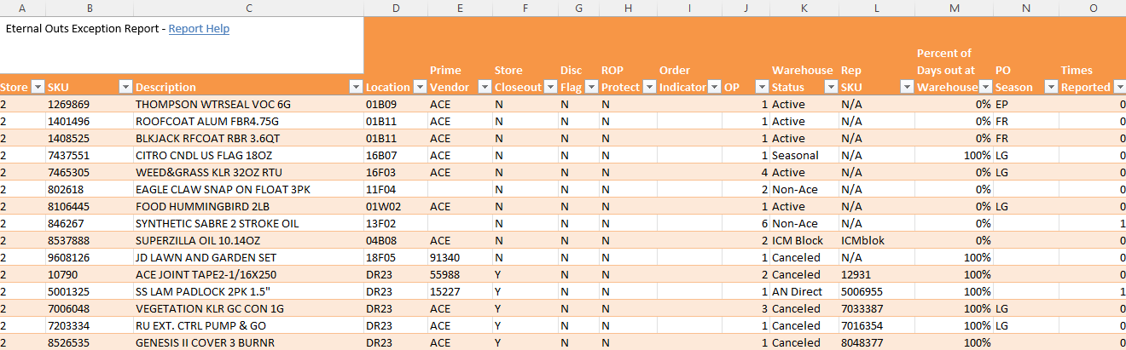Expand the Rep SKU filter arrow
1126x350 pixels.
(906, 87)
